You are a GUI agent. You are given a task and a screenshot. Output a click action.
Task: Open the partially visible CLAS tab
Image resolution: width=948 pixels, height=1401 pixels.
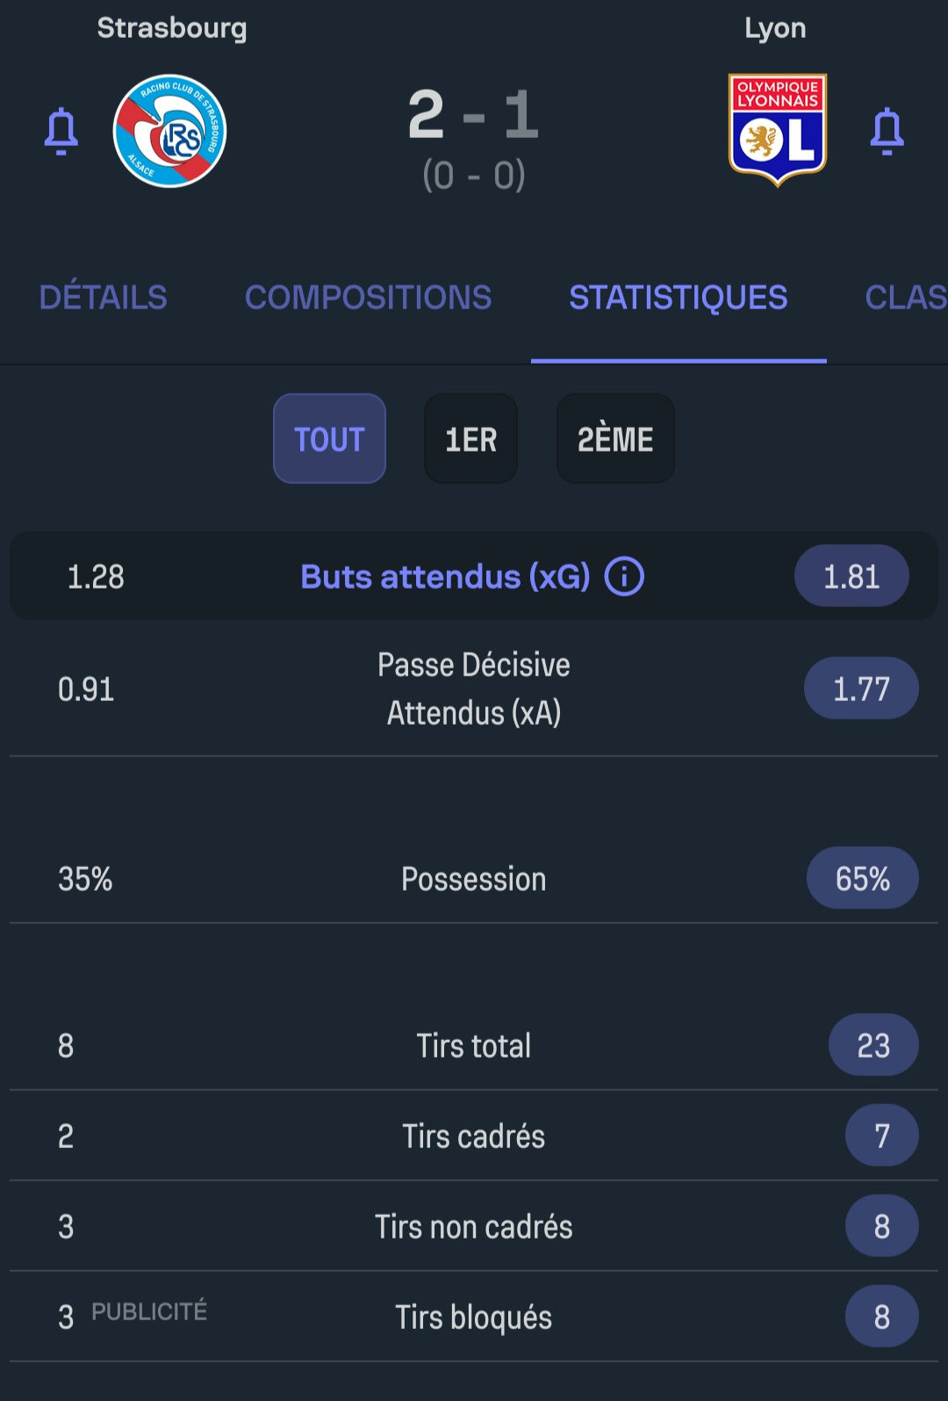[x=906, y=298]
